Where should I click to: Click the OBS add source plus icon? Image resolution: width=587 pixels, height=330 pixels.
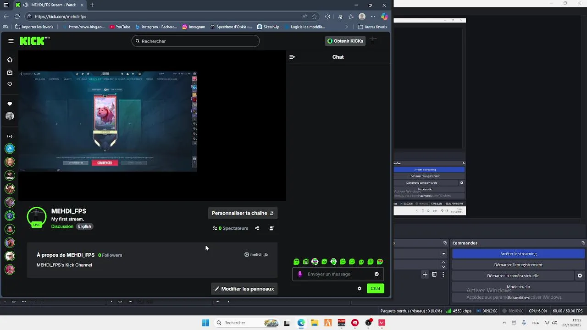425,275
